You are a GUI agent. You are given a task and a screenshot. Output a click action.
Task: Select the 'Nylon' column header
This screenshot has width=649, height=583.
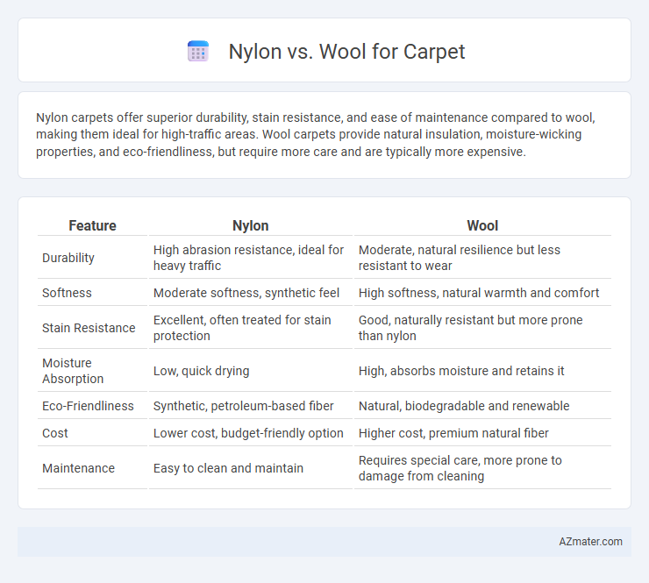[x=251, y=225]
